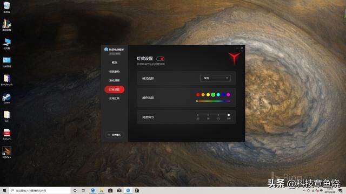Click the Lenovo PC Manager logo icon

(106, 50)
